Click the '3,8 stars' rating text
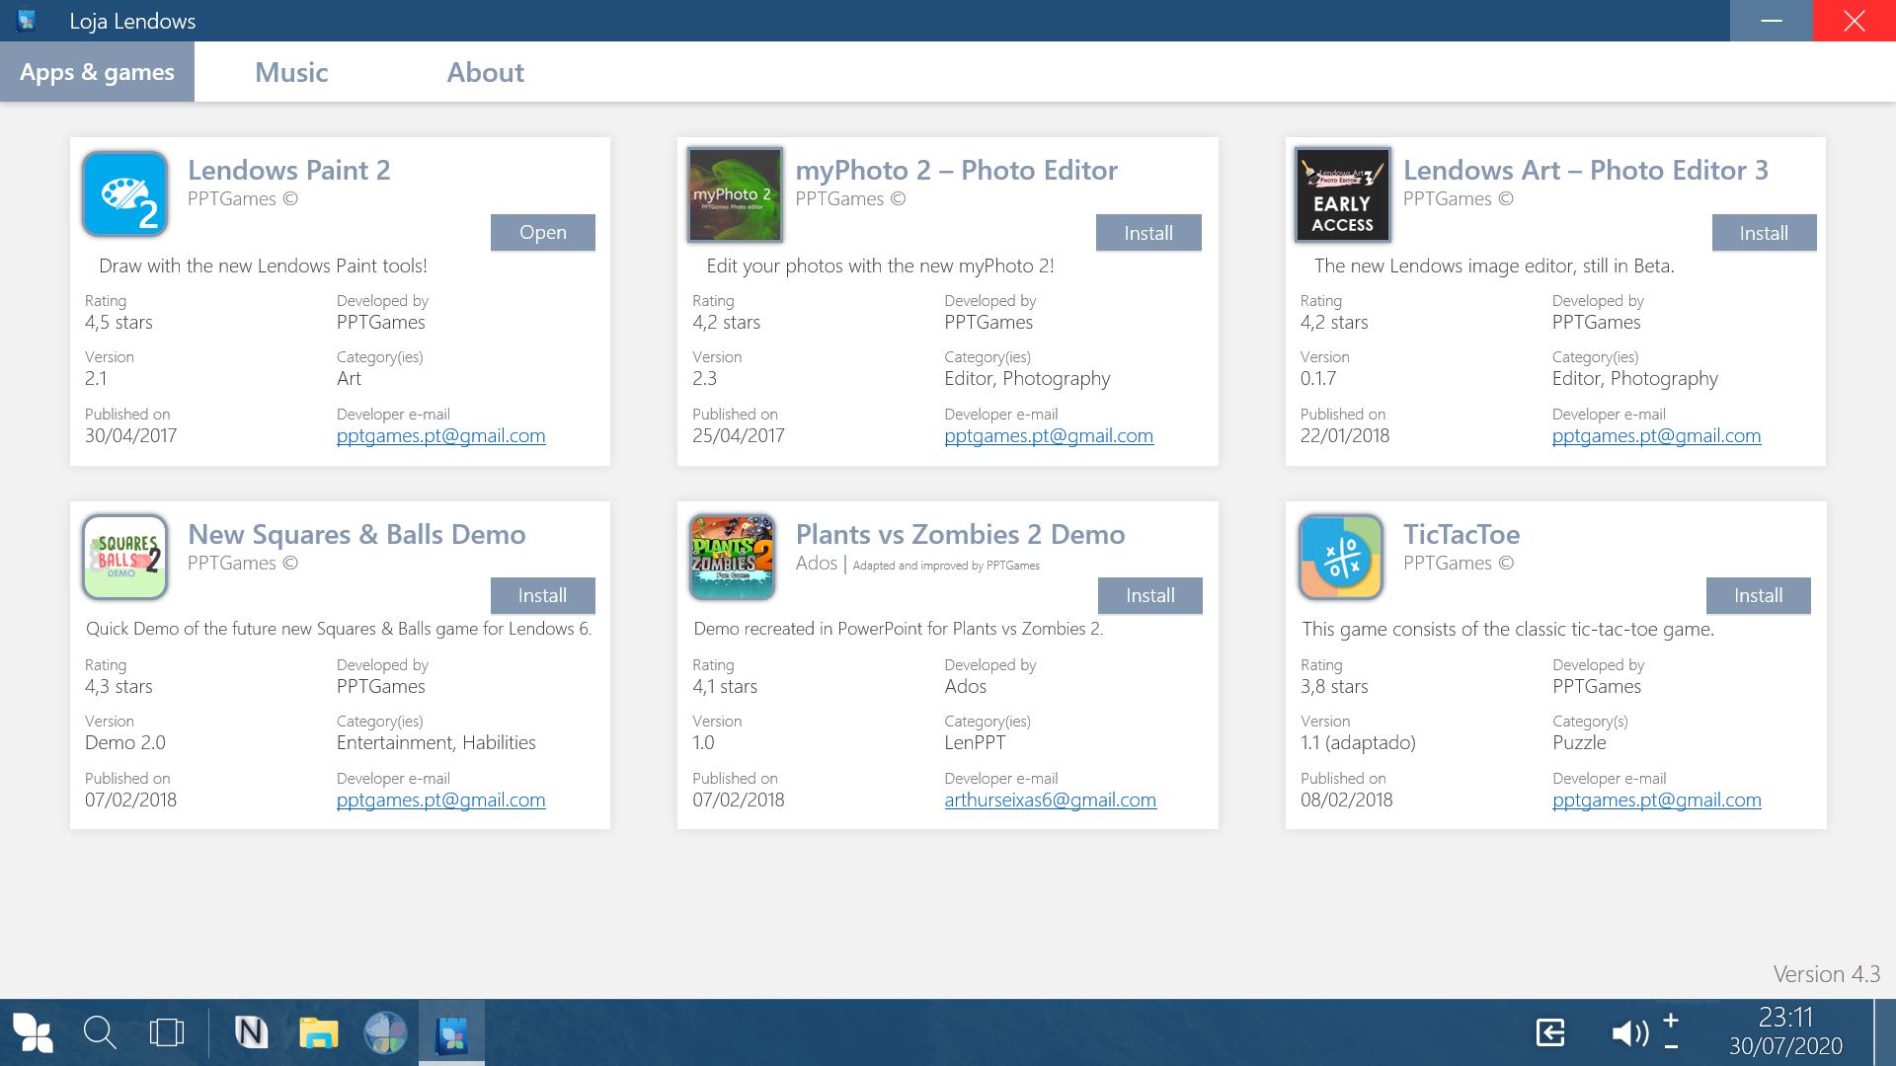Image resolution: width=1896 pixels, height=1066 pixels. click(1334, 686)
